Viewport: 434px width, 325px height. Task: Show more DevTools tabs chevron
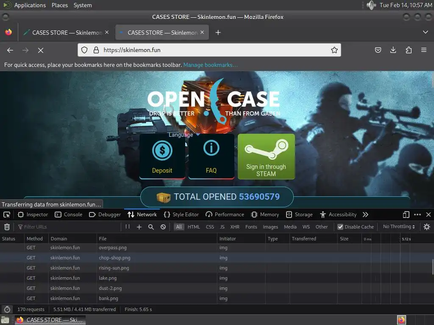click(x=365, y=215)
